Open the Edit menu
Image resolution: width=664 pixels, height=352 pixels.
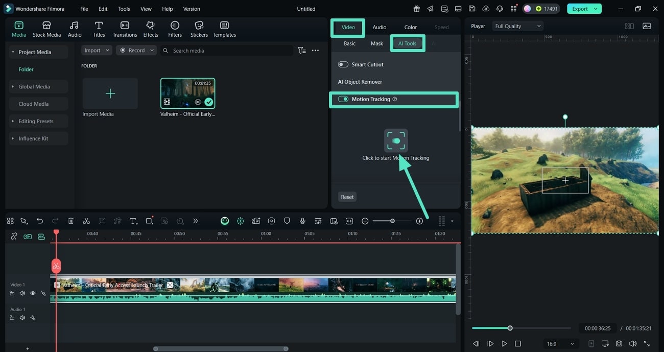tap(103, 9)
